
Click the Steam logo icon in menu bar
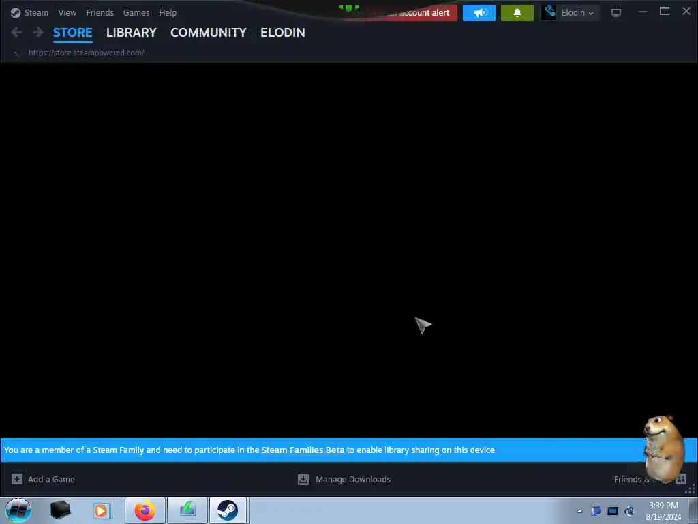pos(16,13)
